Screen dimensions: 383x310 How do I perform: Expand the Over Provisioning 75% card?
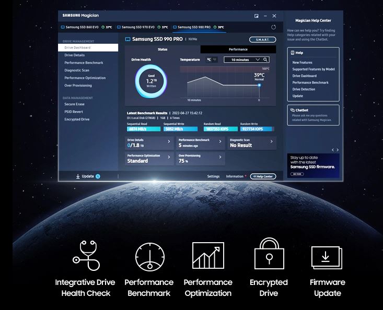pyautogui.click(x=200, y=159)
